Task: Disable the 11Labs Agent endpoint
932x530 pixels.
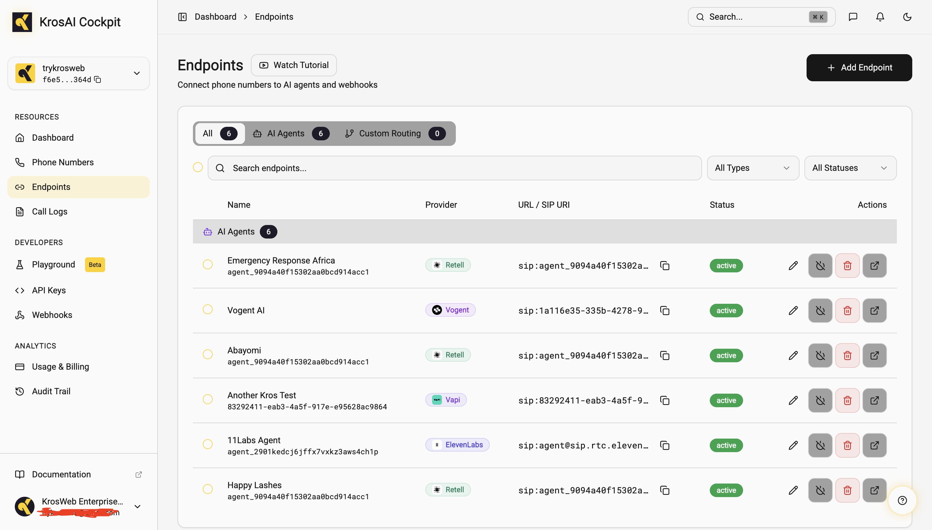Action: (820, 445)
